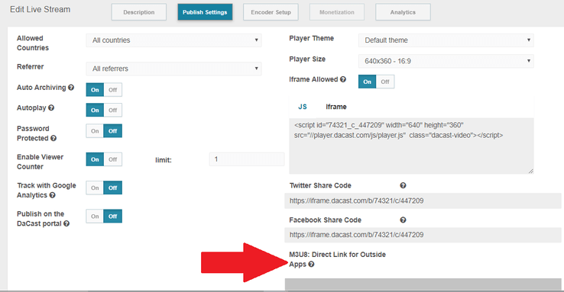Switch to Description tab
564x292 pixels.
pos(139,12)
